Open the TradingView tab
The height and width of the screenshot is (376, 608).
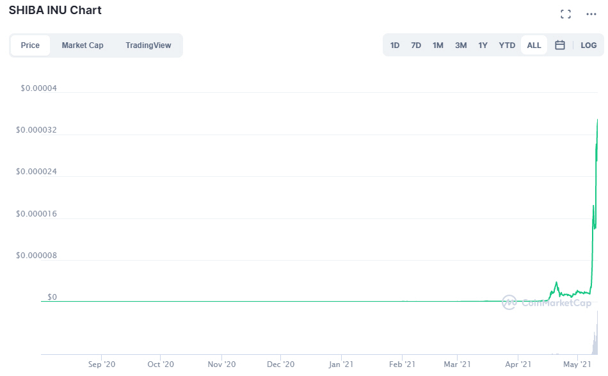(148, 45)
